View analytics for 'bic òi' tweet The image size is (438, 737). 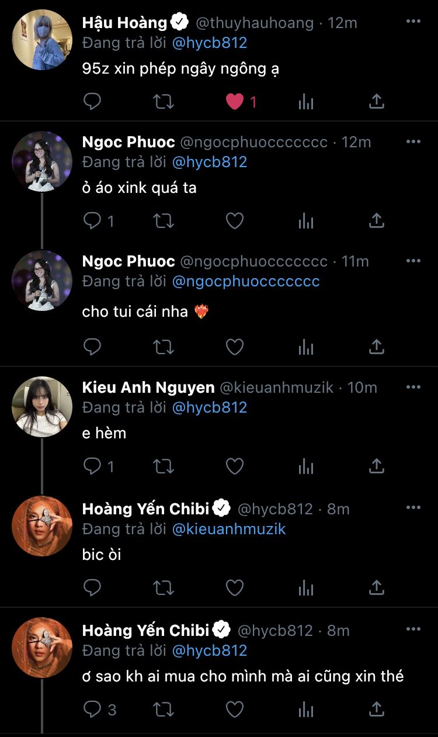coord(305,587)
